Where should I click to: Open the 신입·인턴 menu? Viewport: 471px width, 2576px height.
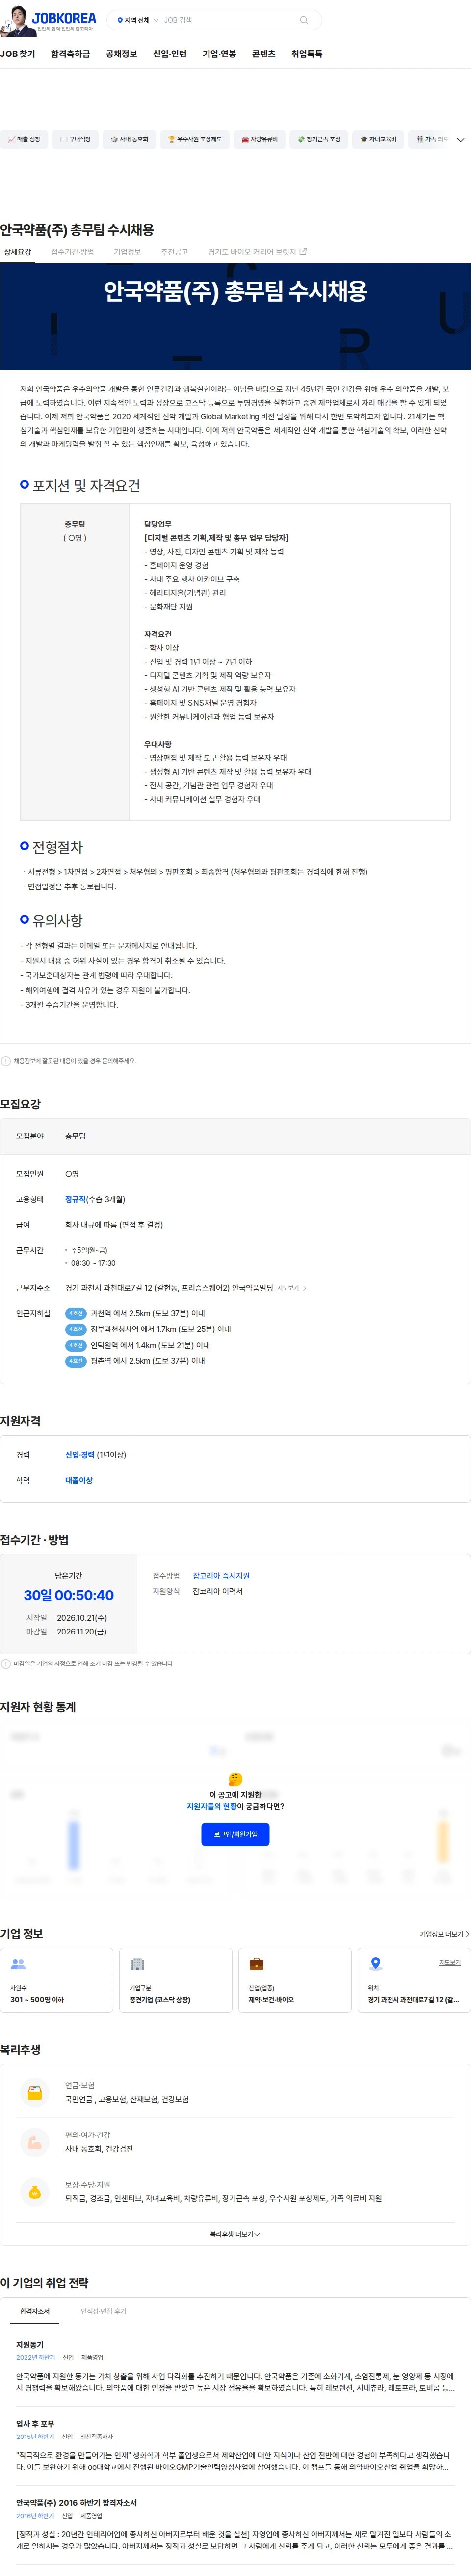(x=169, y=54)
